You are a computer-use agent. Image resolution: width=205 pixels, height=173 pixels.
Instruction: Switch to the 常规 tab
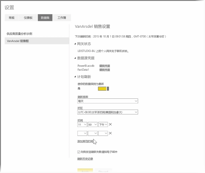[x=12, y=18]
